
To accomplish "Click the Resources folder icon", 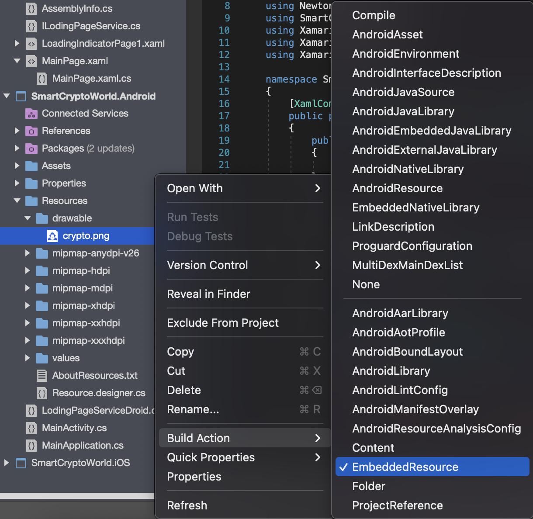I will click(31, 201).
